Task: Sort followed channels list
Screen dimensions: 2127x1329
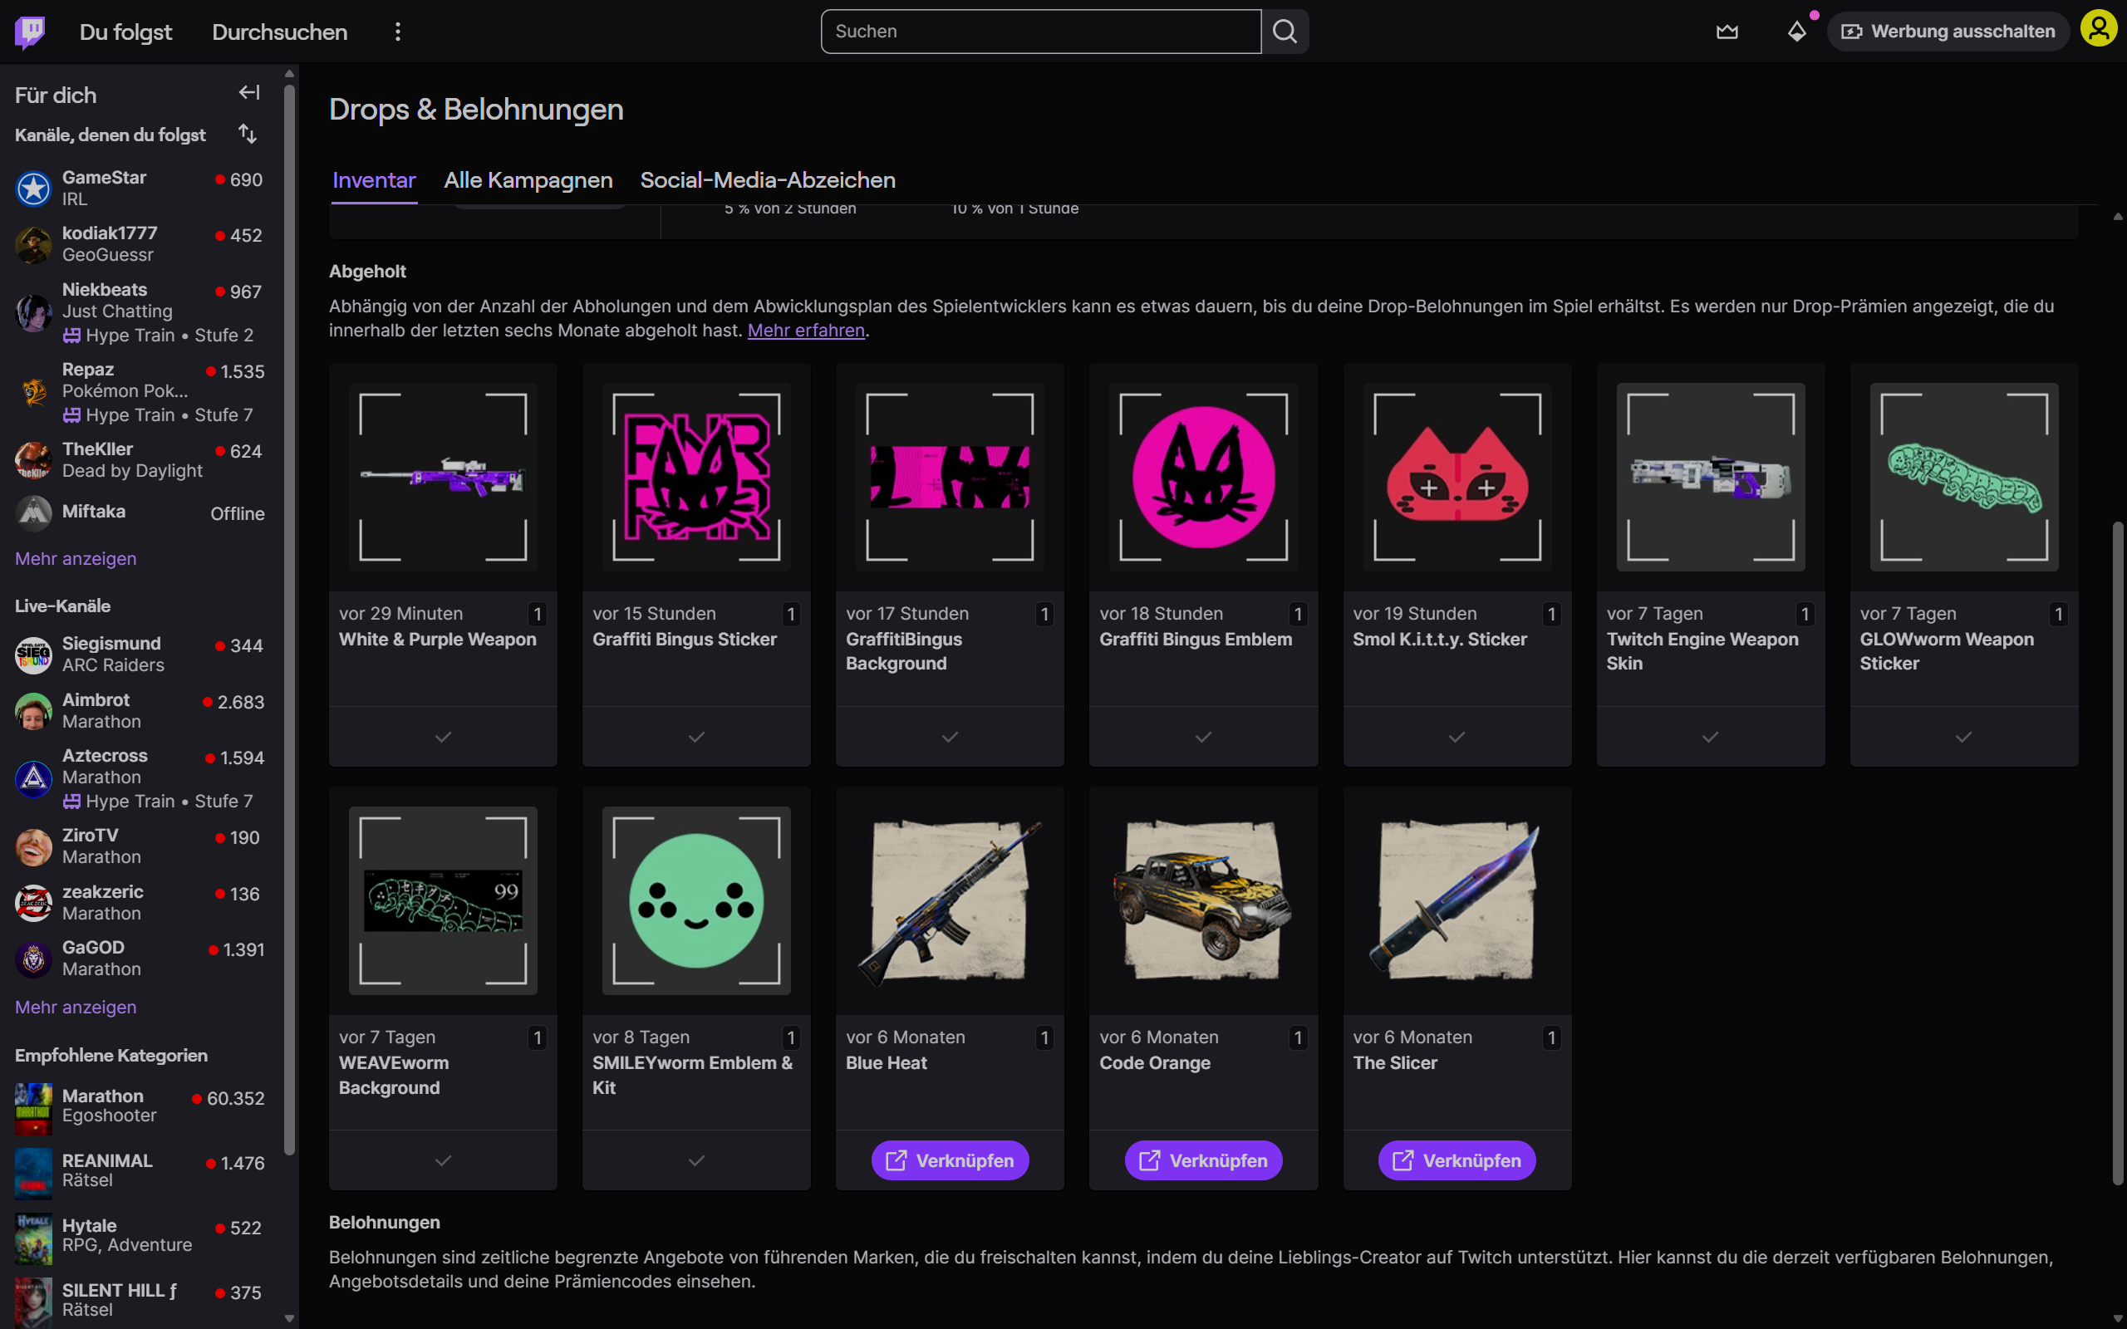Action: [248, 134]
